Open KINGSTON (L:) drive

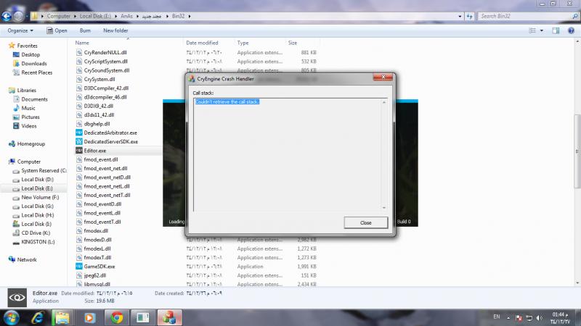(x=38, y=242)
